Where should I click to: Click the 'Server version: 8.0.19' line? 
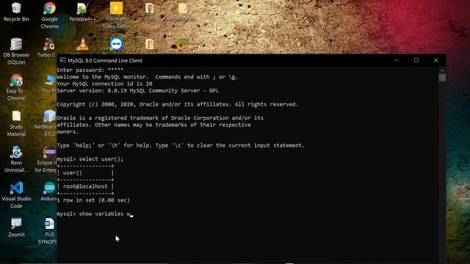tap(137, 91)
